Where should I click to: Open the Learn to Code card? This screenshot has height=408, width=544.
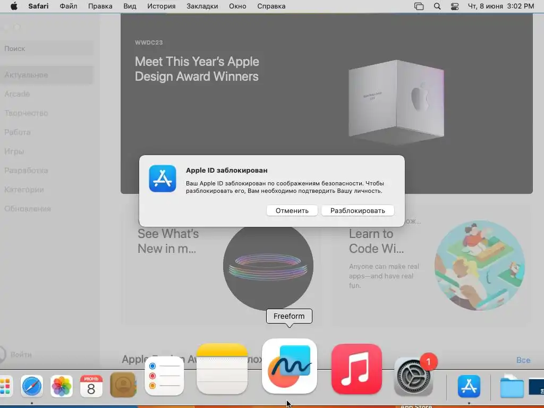tap(431, 266)
